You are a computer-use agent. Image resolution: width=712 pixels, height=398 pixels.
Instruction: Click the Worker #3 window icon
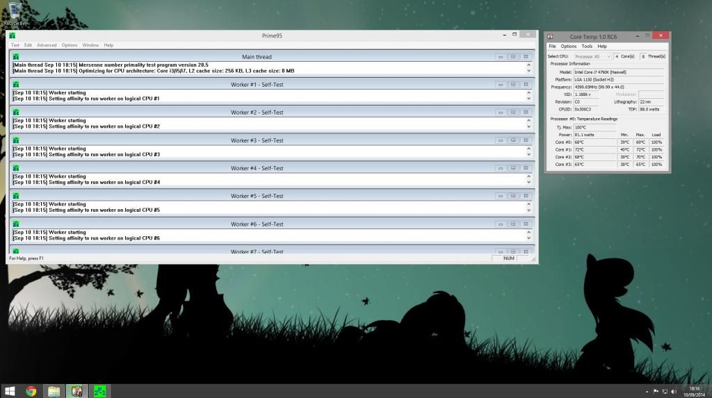coord(16,140)
